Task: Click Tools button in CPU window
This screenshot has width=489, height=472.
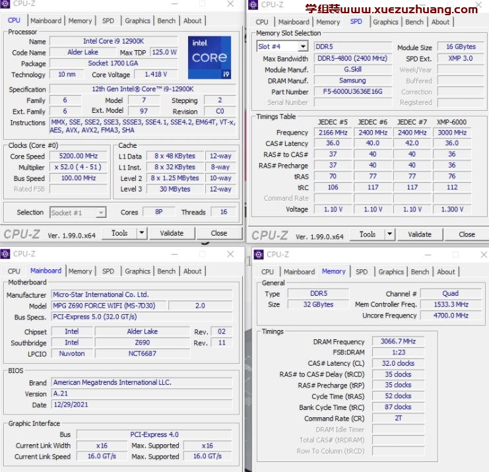Action: pos(119,233)
